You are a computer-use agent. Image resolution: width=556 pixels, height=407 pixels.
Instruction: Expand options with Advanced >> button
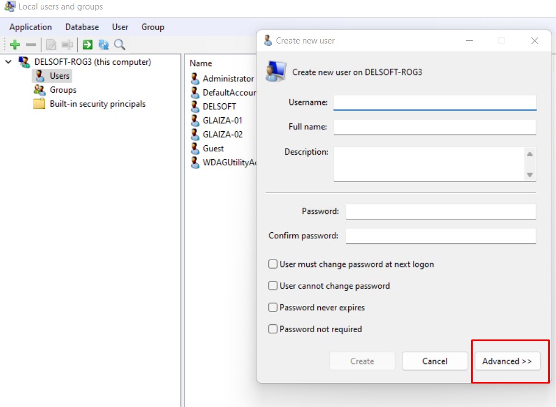click(x=507, y=361)
